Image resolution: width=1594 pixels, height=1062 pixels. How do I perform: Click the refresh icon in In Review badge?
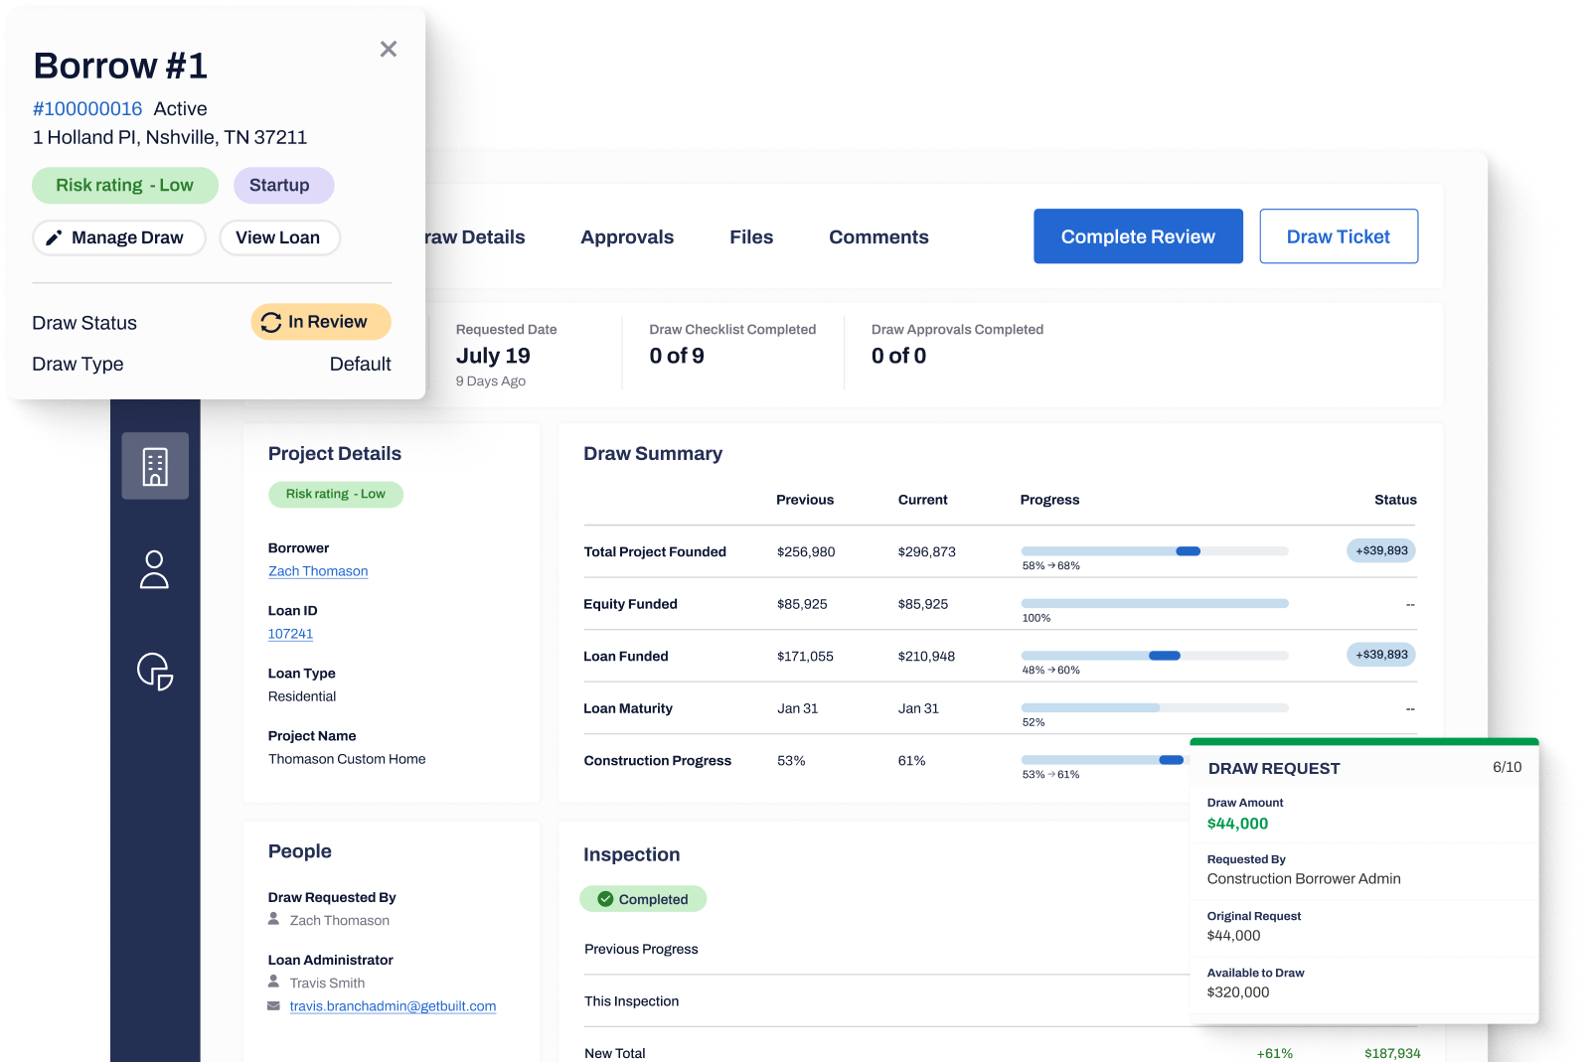pyautogui.click(x=271, y=322)
